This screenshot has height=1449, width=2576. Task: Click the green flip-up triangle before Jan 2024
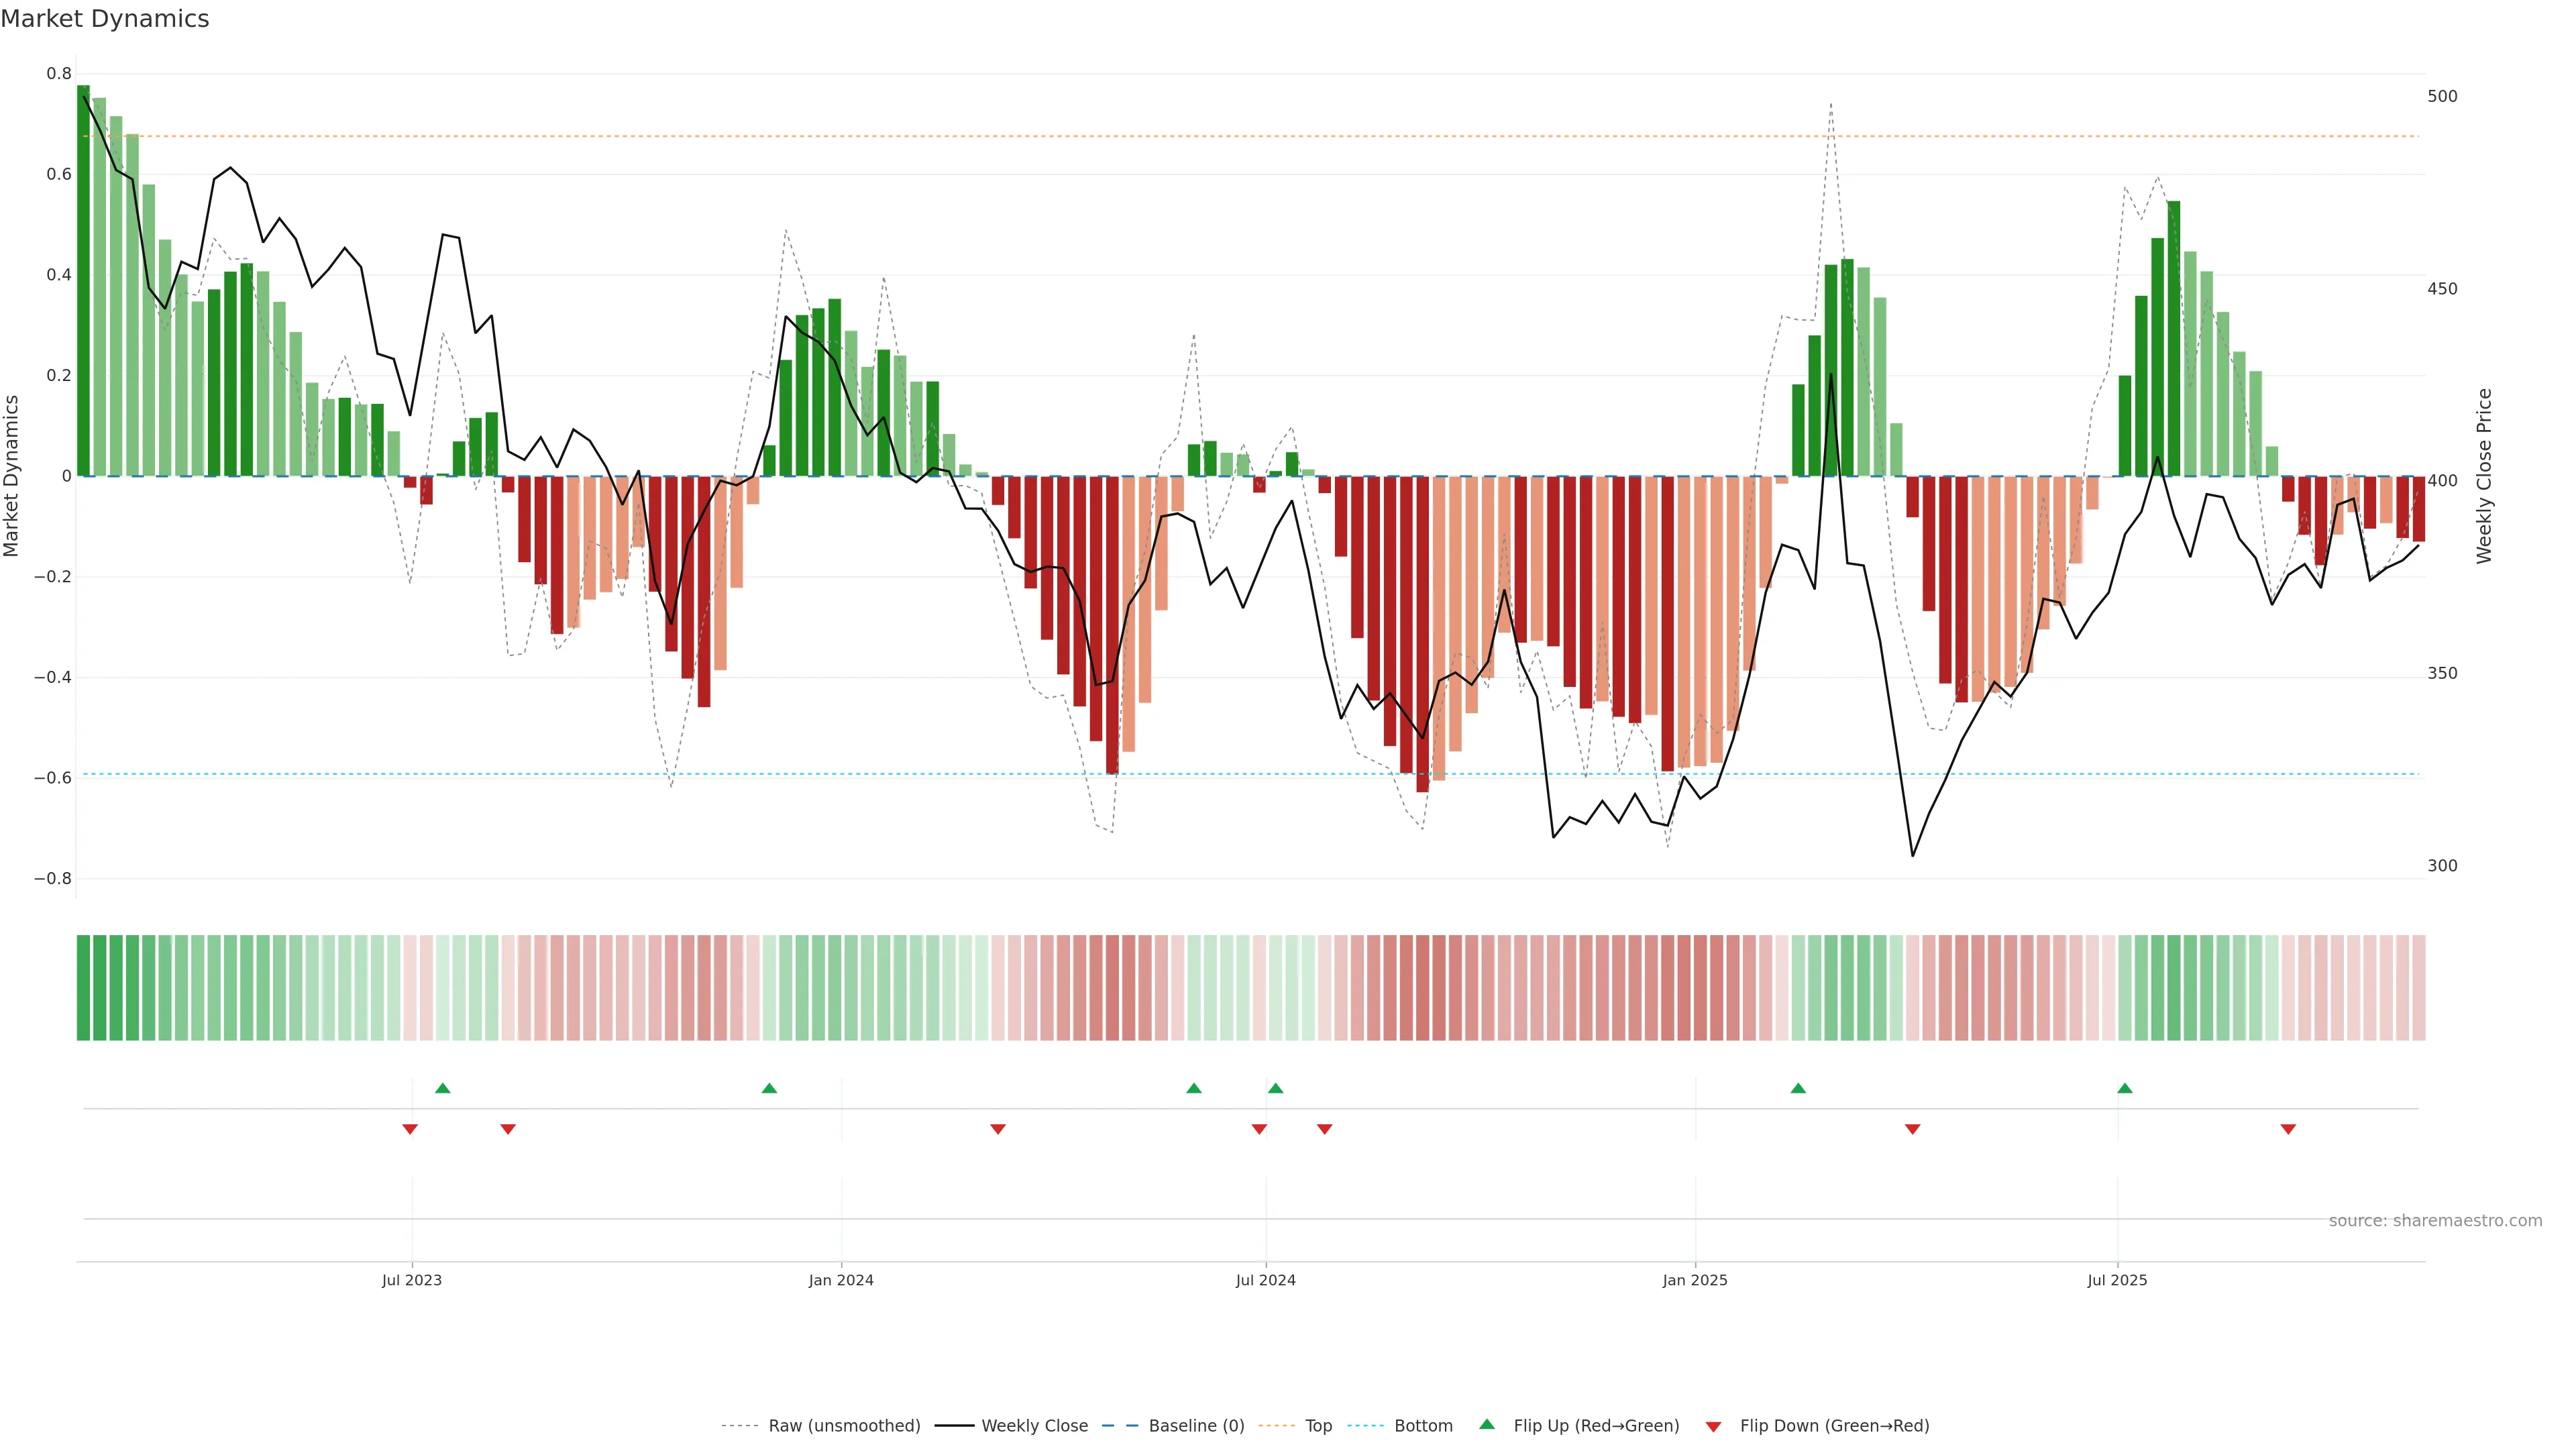[769, 1088]
